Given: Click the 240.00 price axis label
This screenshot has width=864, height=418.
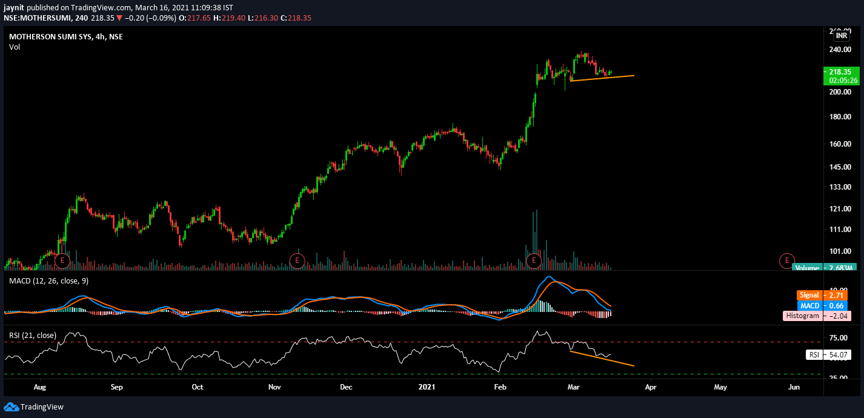Looking at the screenshot, I should [840, 51].
